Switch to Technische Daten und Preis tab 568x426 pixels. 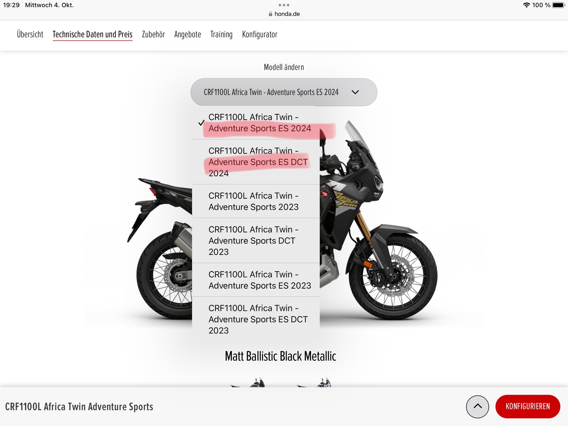coord(92,34)
